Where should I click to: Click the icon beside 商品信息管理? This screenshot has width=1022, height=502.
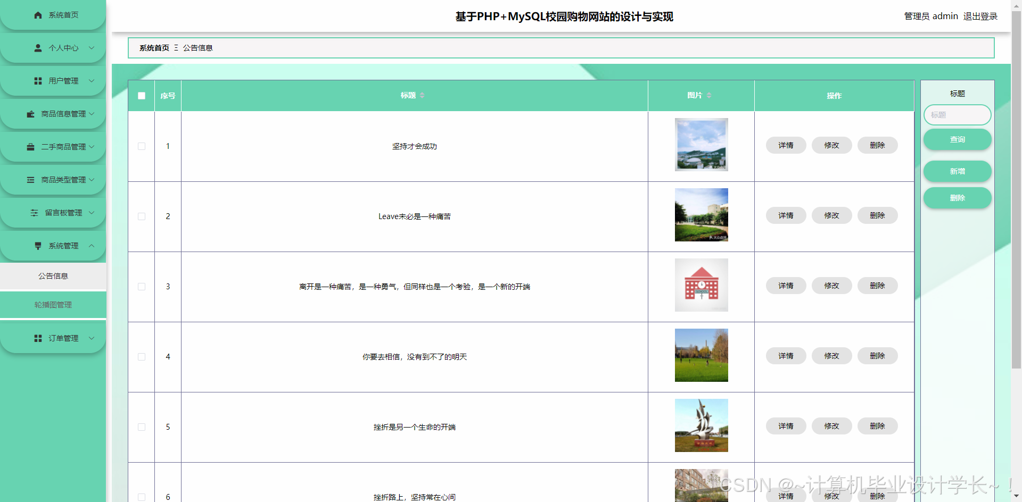click(x=31, y=114)
